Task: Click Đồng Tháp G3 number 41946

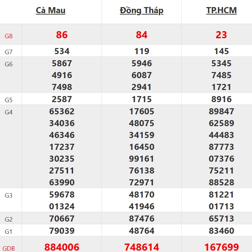Action: [x=141, y=206]
